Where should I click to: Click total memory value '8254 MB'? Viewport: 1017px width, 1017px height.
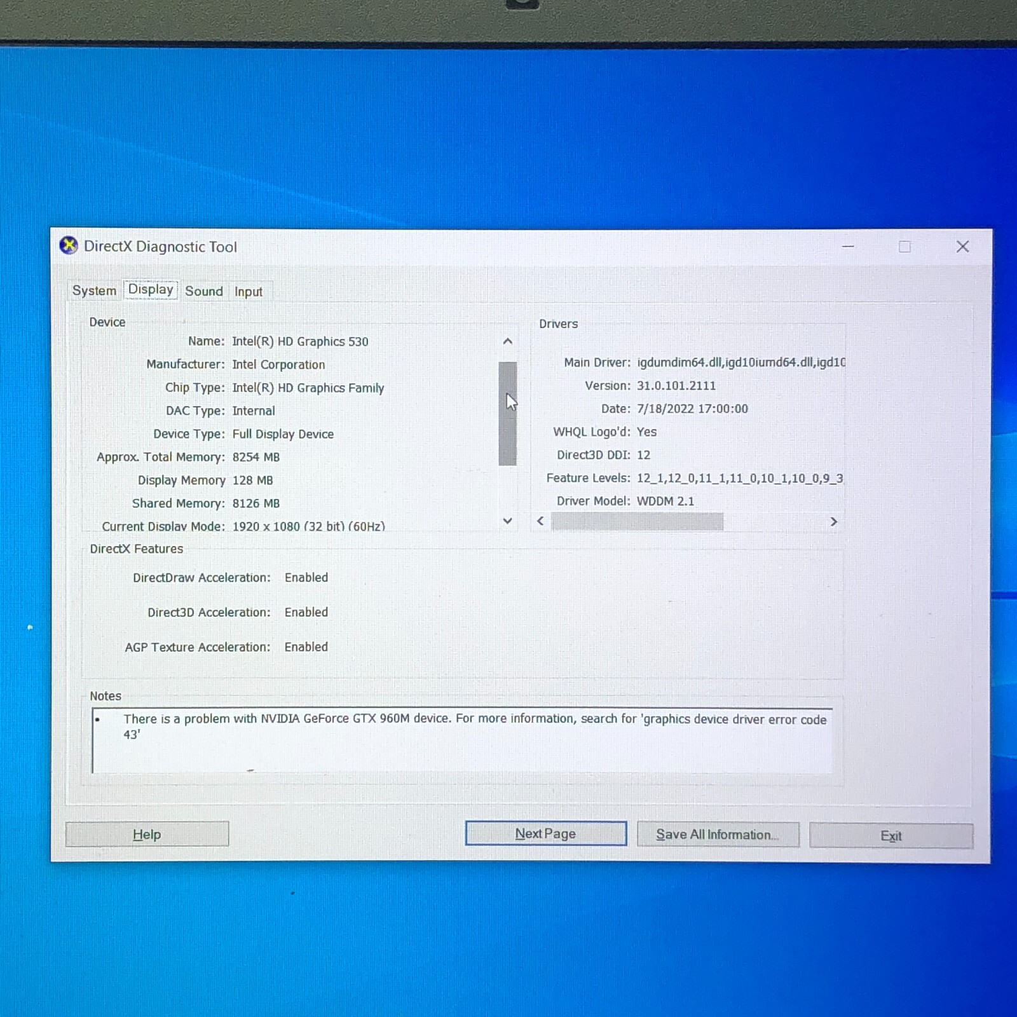pos(256,457)
